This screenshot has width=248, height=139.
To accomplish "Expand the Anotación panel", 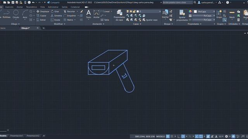I will 98,24.
